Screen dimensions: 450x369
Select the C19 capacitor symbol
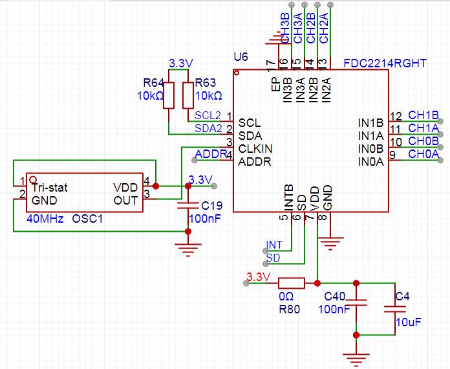pyautogui.click(x=187, y=206)
